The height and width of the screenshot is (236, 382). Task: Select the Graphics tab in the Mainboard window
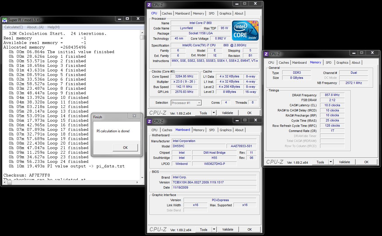click(226, 130)
